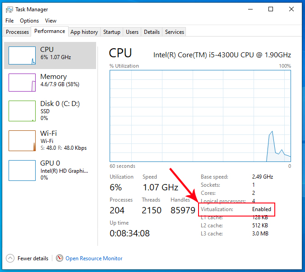Collapse view using Fewer details arrow icon
Viewport: 305px width, 272px height.
[10, 258]
